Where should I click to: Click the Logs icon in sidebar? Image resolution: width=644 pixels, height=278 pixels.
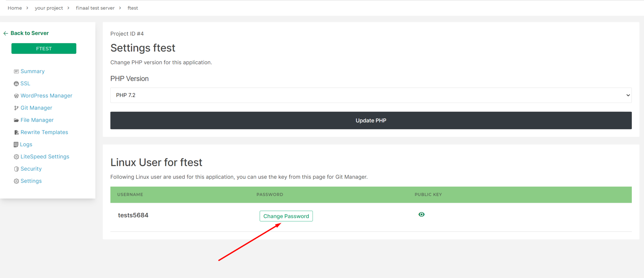point(16,145)
